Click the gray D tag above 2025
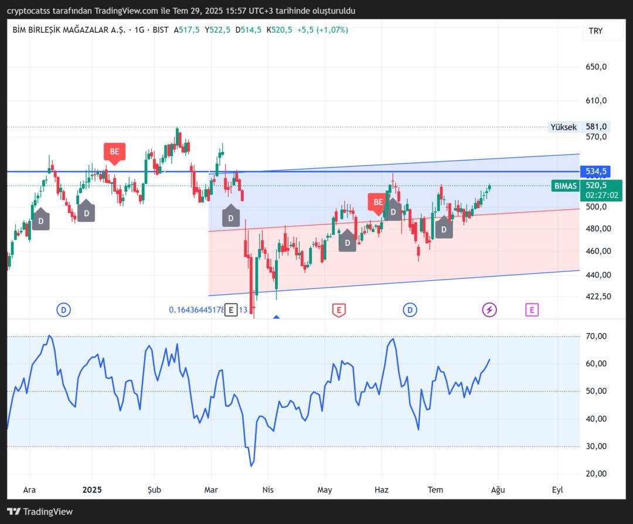 [x=86, y=211]
